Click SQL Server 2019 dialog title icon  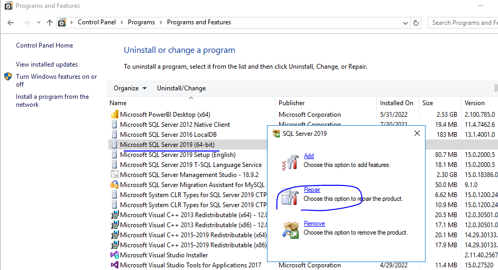pos(276,133)
